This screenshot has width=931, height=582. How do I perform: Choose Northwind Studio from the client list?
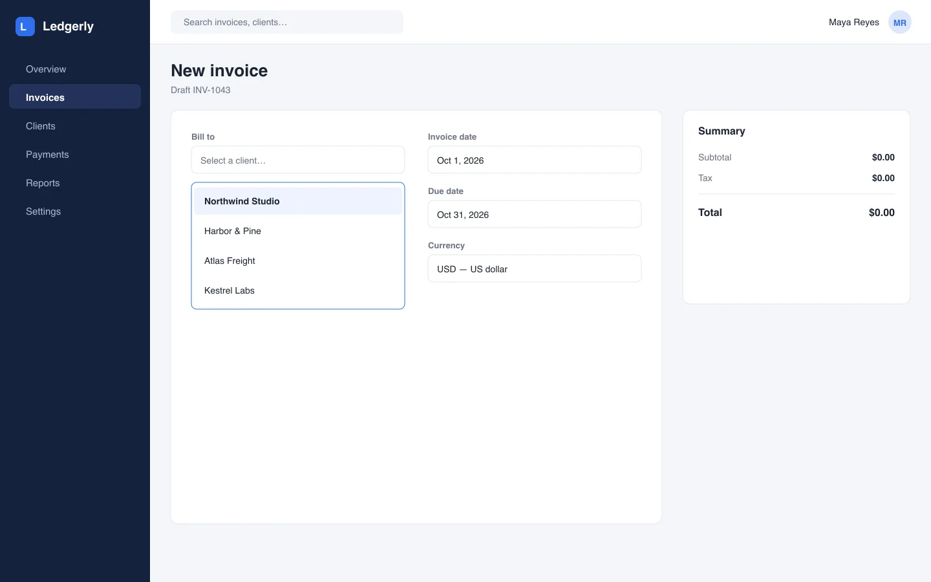[298, 201]
